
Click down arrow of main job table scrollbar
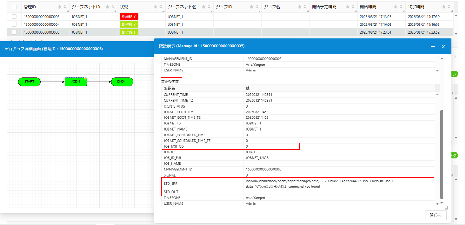pos(456,33)
